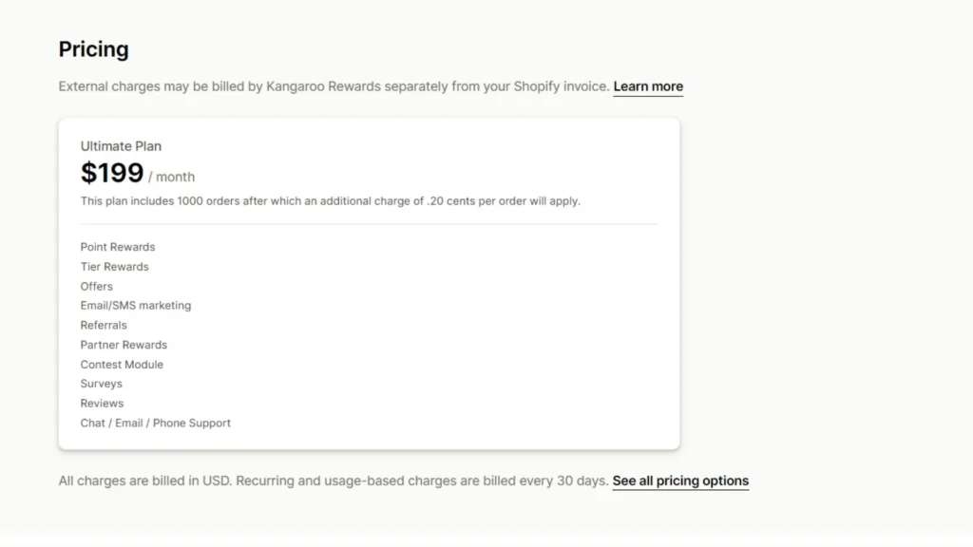
Task: Click the "Ultimate Plan" title
Action: pyautogui.click(x=121, y=146)
